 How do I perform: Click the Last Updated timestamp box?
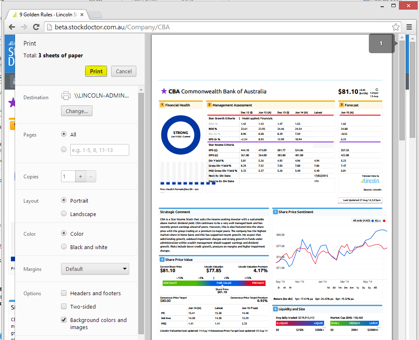click(x=360, y=200)
